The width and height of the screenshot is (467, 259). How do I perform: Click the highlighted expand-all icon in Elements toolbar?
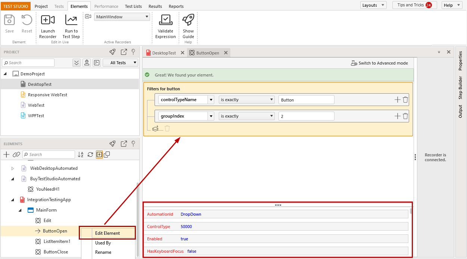click(99, 155)
